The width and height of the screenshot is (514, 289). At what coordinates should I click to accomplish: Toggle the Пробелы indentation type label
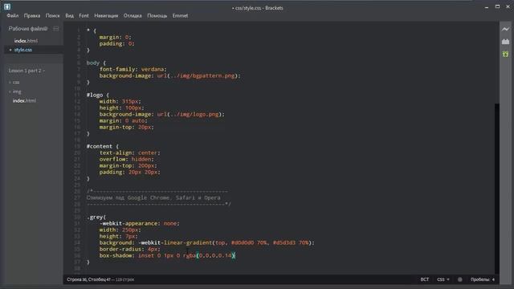pos(480,279)
